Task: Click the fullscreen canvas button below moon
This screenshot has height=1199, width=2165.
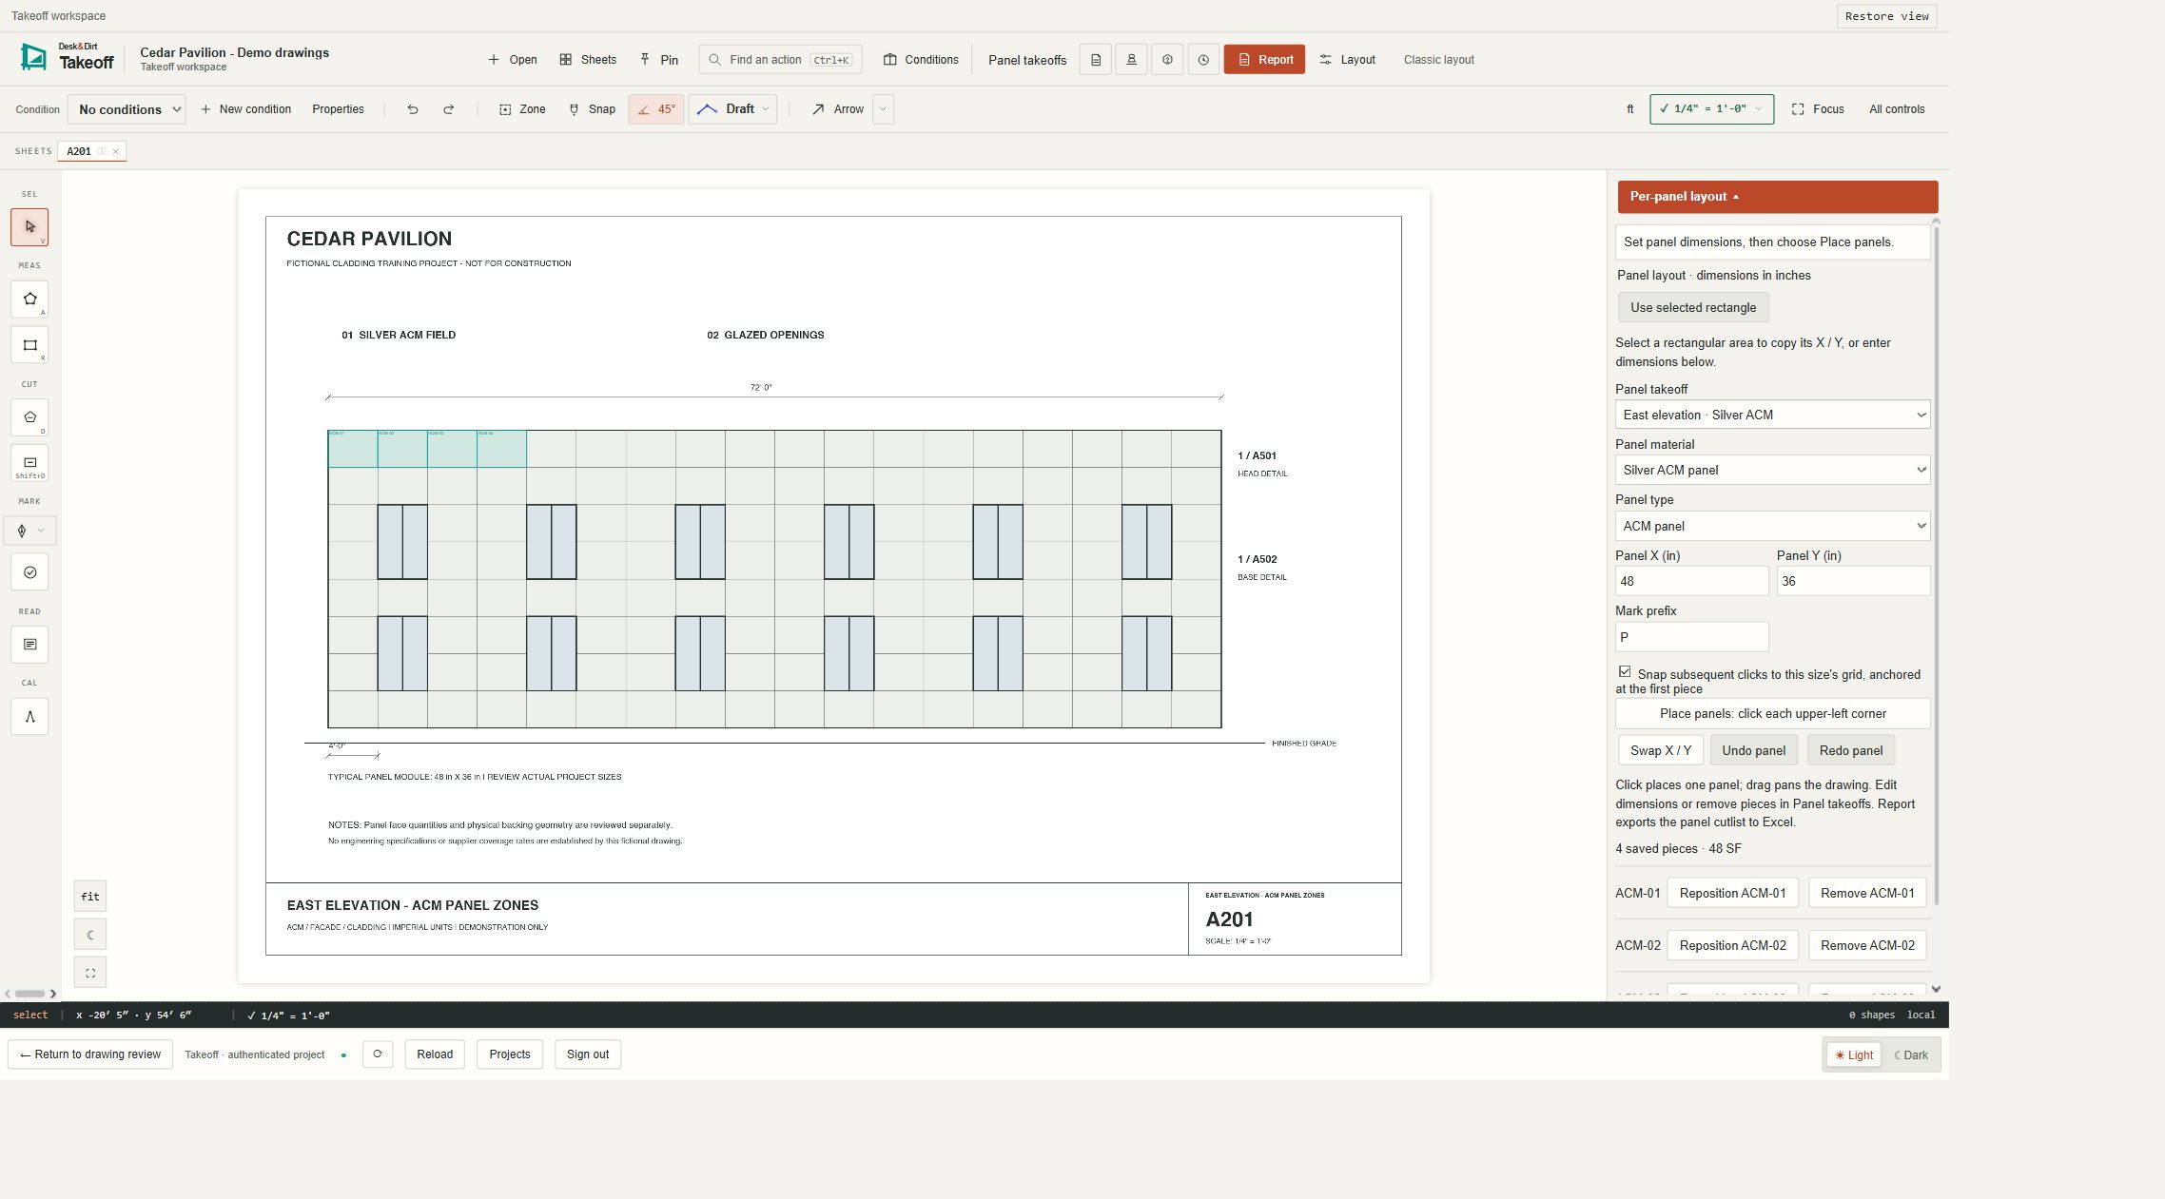Action: coord(90,973)
